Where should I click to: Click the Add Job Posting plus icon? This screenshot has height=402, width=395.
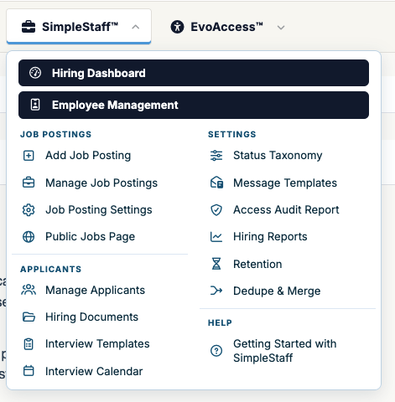29,156
